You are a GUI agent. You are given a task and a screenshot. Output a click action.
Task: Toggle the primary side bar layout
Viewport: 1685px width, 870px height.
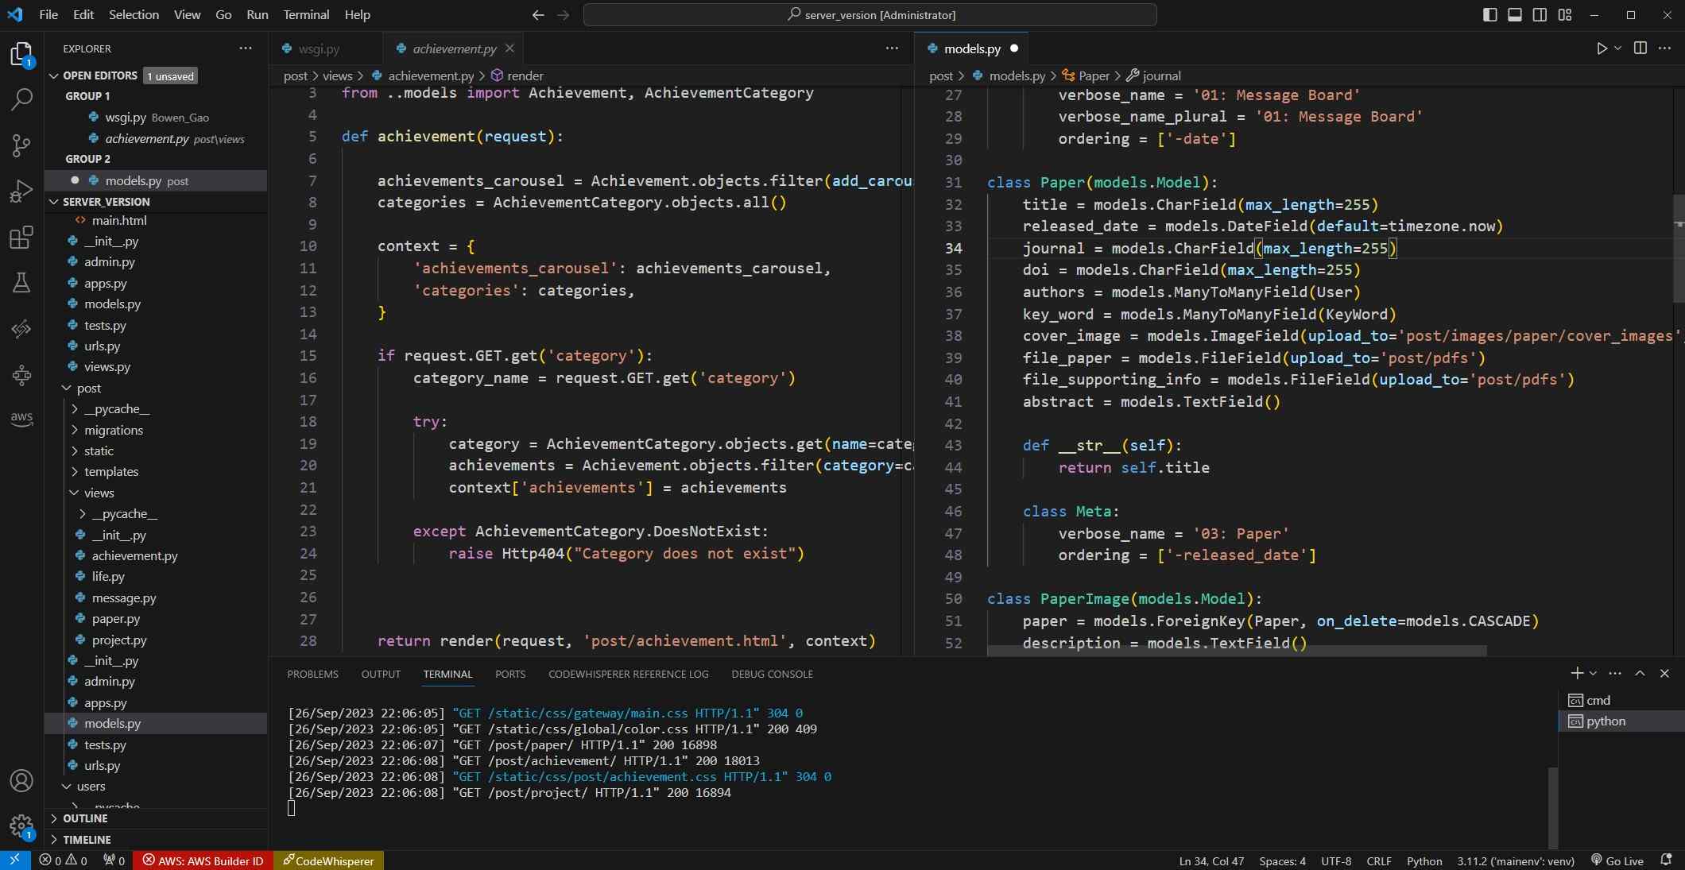point(1490,14)
